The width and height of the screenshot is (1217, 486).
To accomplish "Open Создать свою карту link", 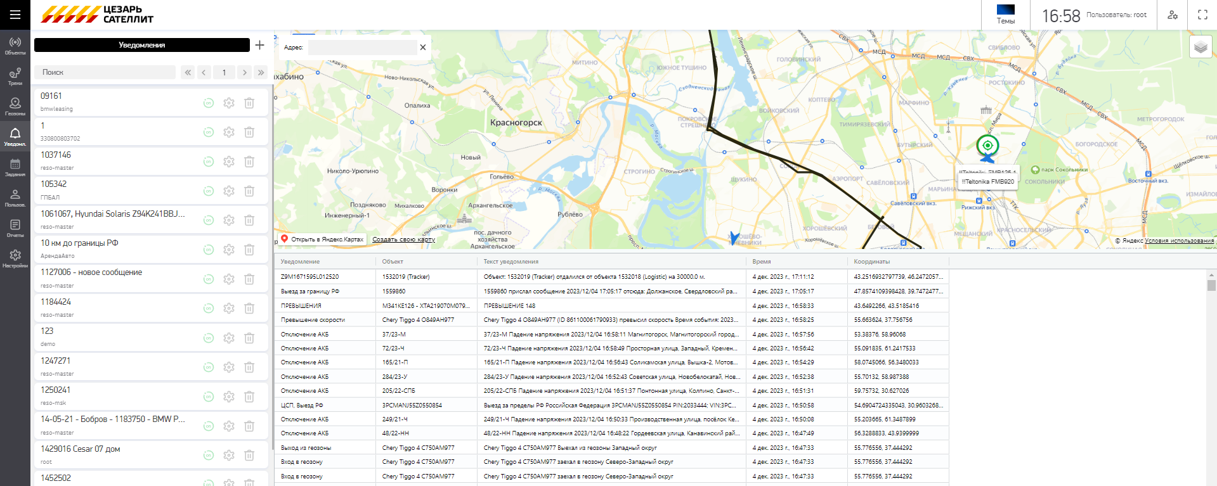I will click(x=403, y=240).
